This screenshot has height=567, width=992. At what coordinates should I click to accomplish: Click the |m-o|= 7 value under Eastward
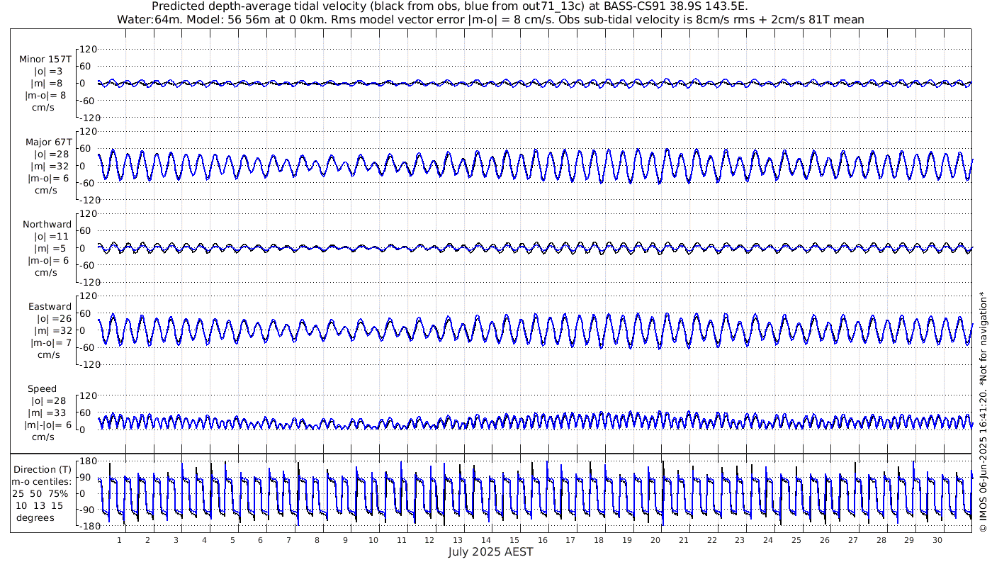coord(51,342)
